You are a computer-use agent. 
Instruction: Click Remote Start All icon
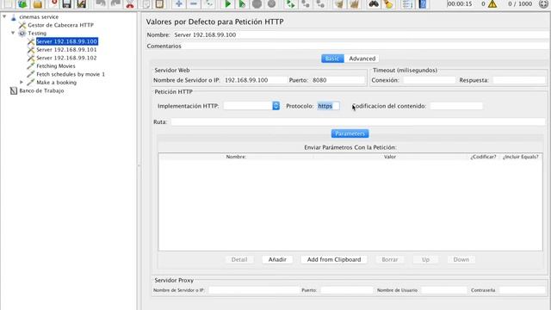tap(291, 3)
